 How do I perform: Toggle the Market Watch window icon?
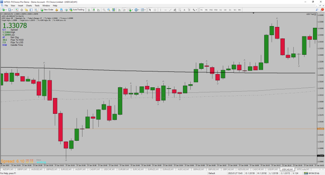coord(17,10)
